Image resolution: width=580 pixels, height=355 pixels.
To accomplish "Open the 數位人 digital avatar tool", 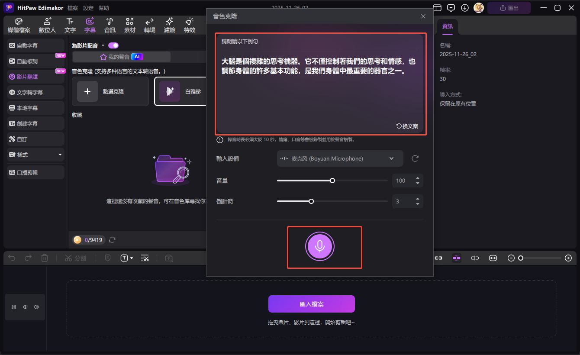I will [47, 25].
